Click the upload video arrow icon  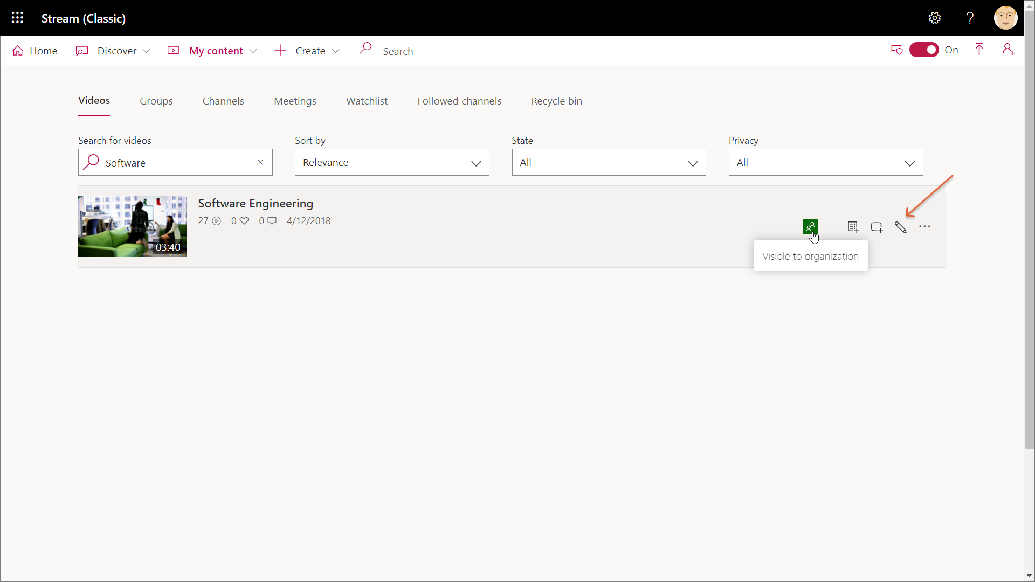click(979, 50)
